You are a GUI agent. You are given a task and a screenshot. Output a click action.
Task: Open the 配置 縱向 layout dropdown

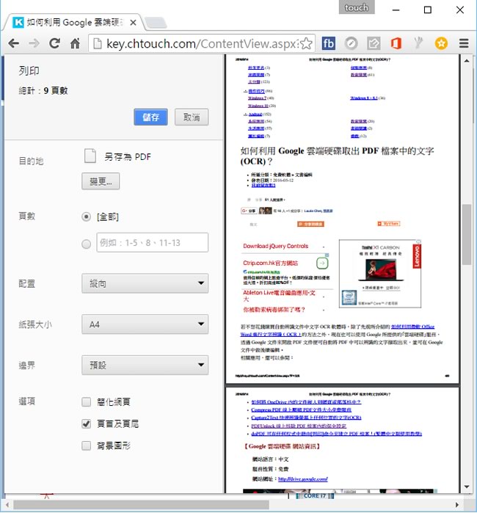[145, 283]
